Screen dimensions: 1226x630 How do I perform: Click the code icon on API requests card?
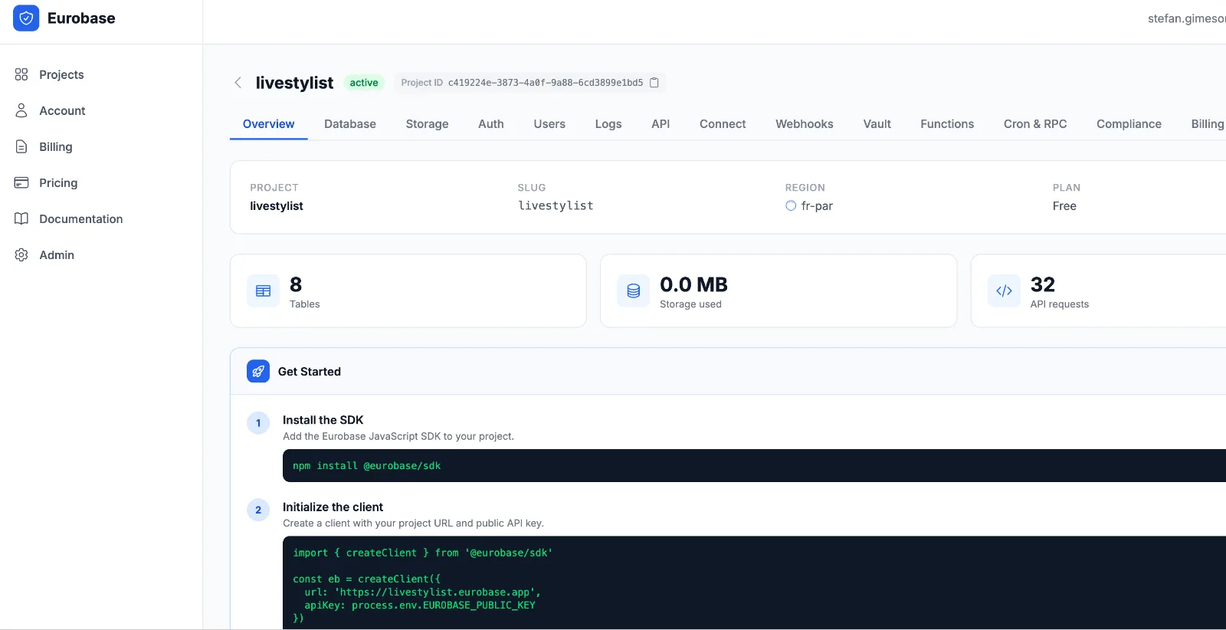click(1004, 291)
